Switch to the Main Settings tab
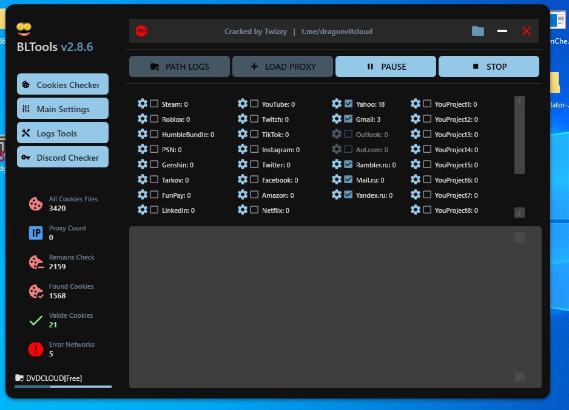This screenshot has width=569, height=410. click(x=63, y=109)
